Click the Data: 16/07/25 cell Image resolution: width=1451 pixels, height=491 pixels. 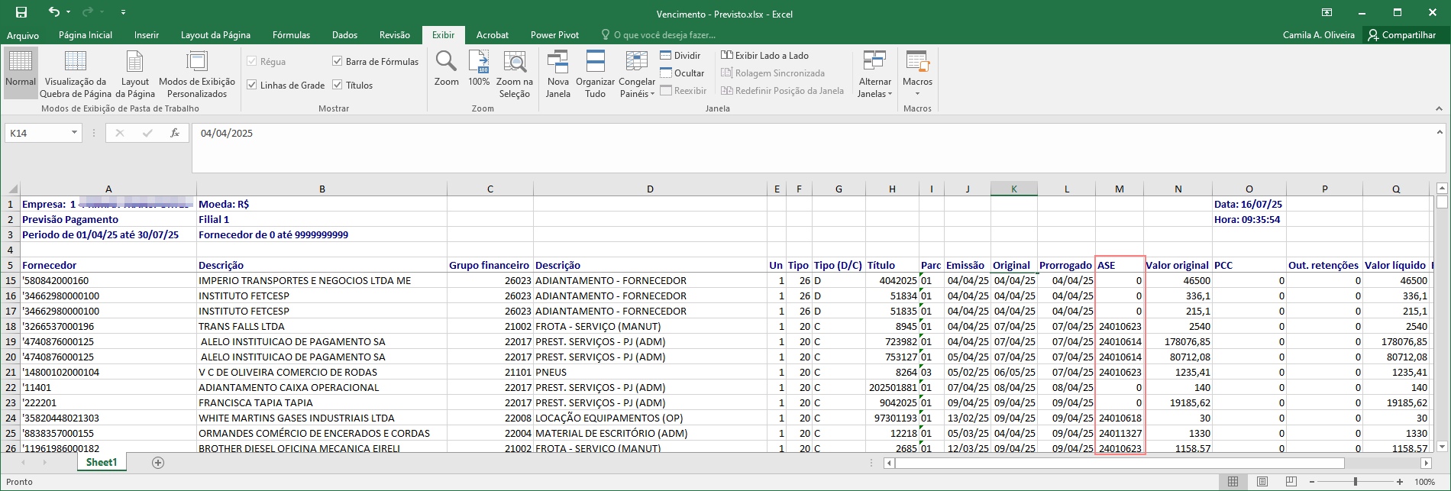click(x=1249, y=204)
